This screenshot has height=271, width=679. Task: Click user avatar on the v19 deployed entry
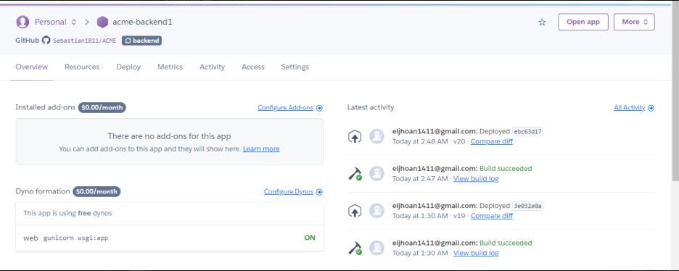tap(376, 211)
